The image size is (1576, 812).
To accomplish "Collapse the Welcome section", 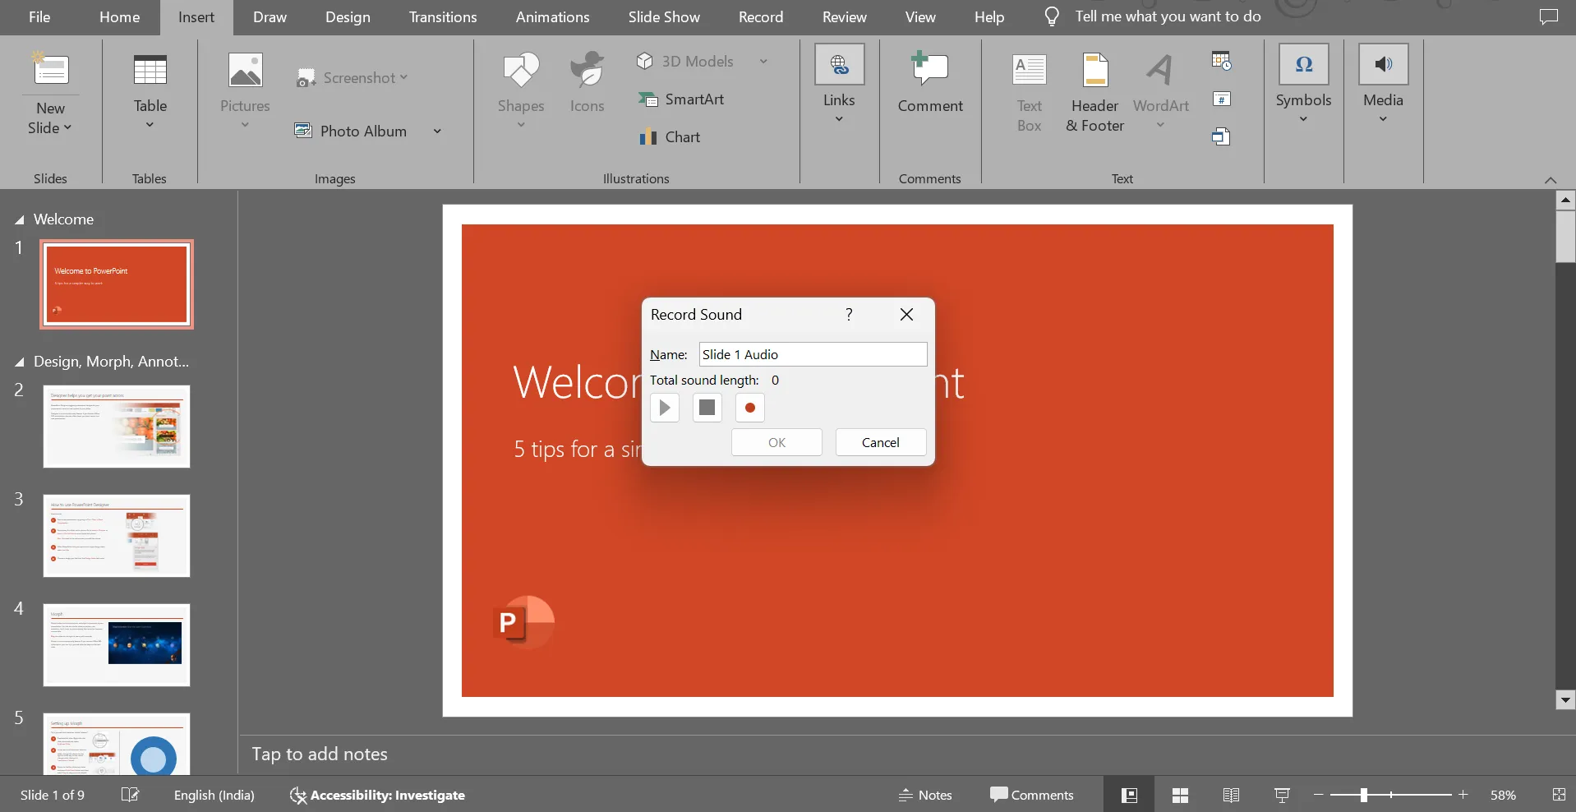I will coord(19,220).
